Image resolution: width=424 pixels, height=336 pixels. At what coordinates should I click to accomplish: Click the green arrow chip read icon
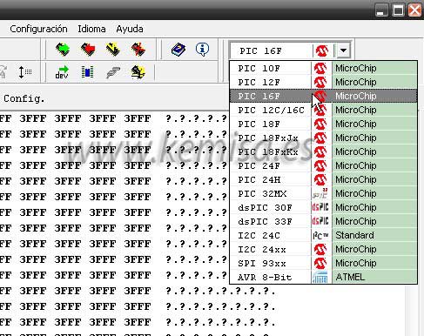(63, 49)
